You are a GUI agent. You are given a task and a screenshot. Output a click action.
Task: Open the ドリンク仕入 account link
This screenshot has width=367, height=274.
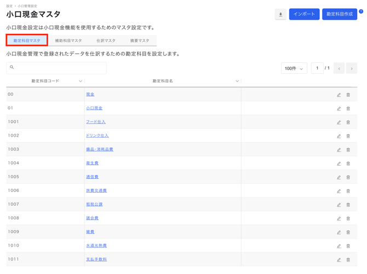(98, 136)
